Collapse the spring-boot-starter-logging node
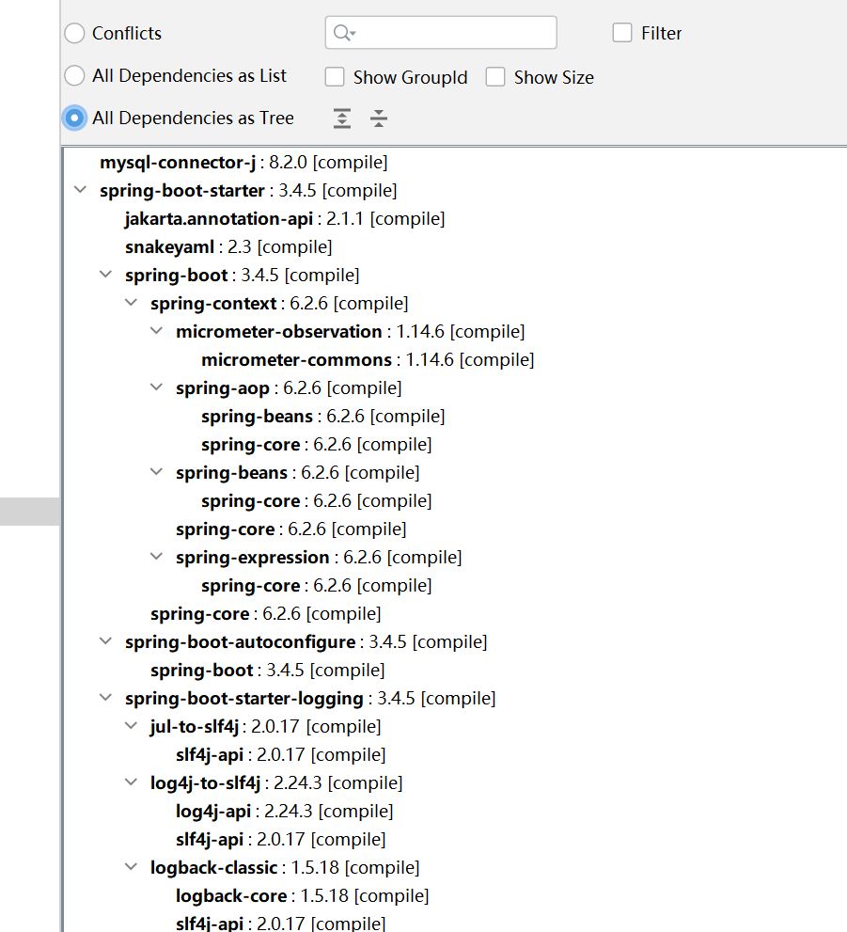 [x=105, y=698]
